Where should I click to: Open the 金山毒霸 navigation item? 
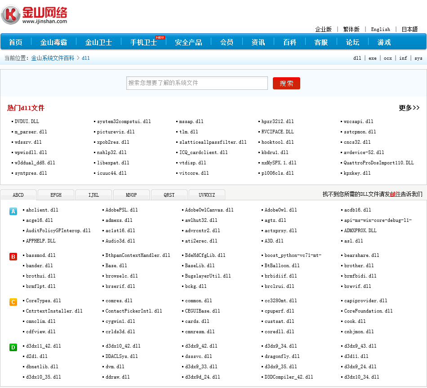tap(53, 42)
